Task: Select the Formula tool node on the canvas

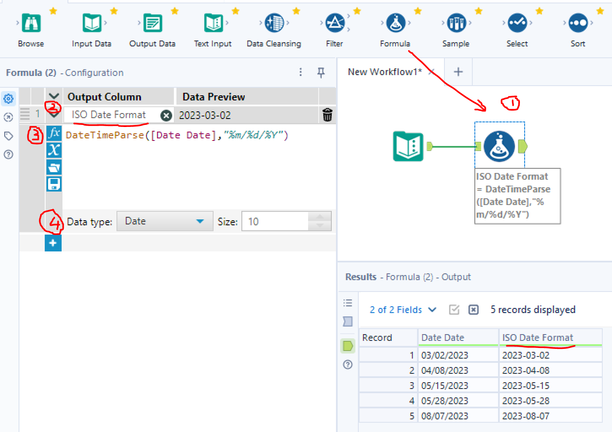Action: pyautogui.click(x=499, y=146)
